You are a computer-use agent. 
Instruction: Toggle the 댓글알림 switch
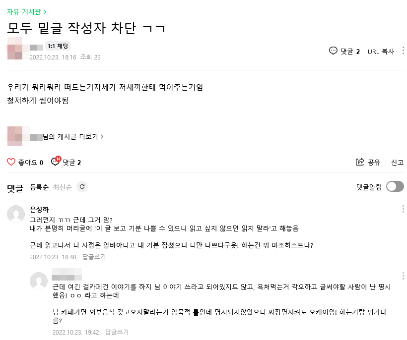coord(395,186)
